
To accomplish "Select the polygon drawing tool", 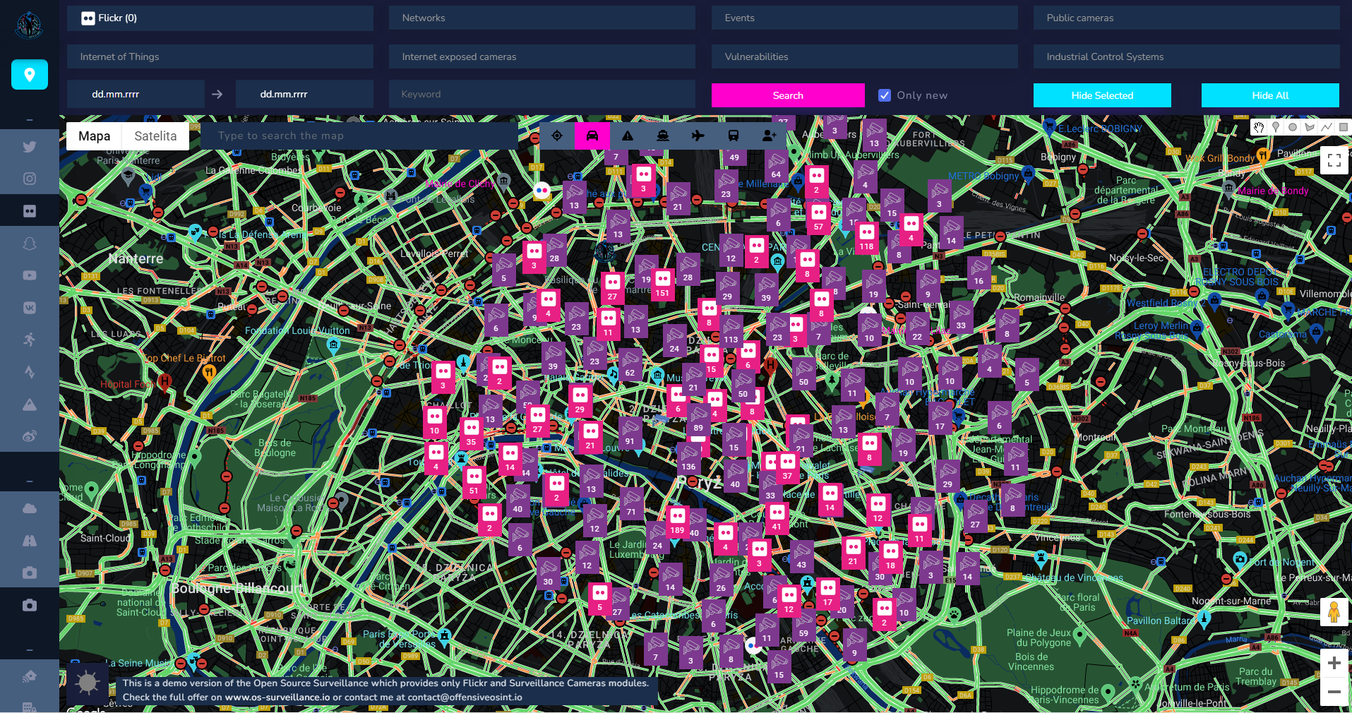I will pos(1310,128).
